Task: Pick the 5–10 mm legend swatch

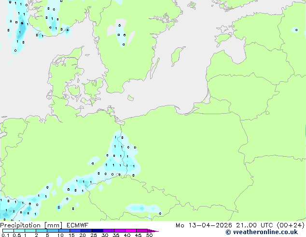Action: pos(53,231)
